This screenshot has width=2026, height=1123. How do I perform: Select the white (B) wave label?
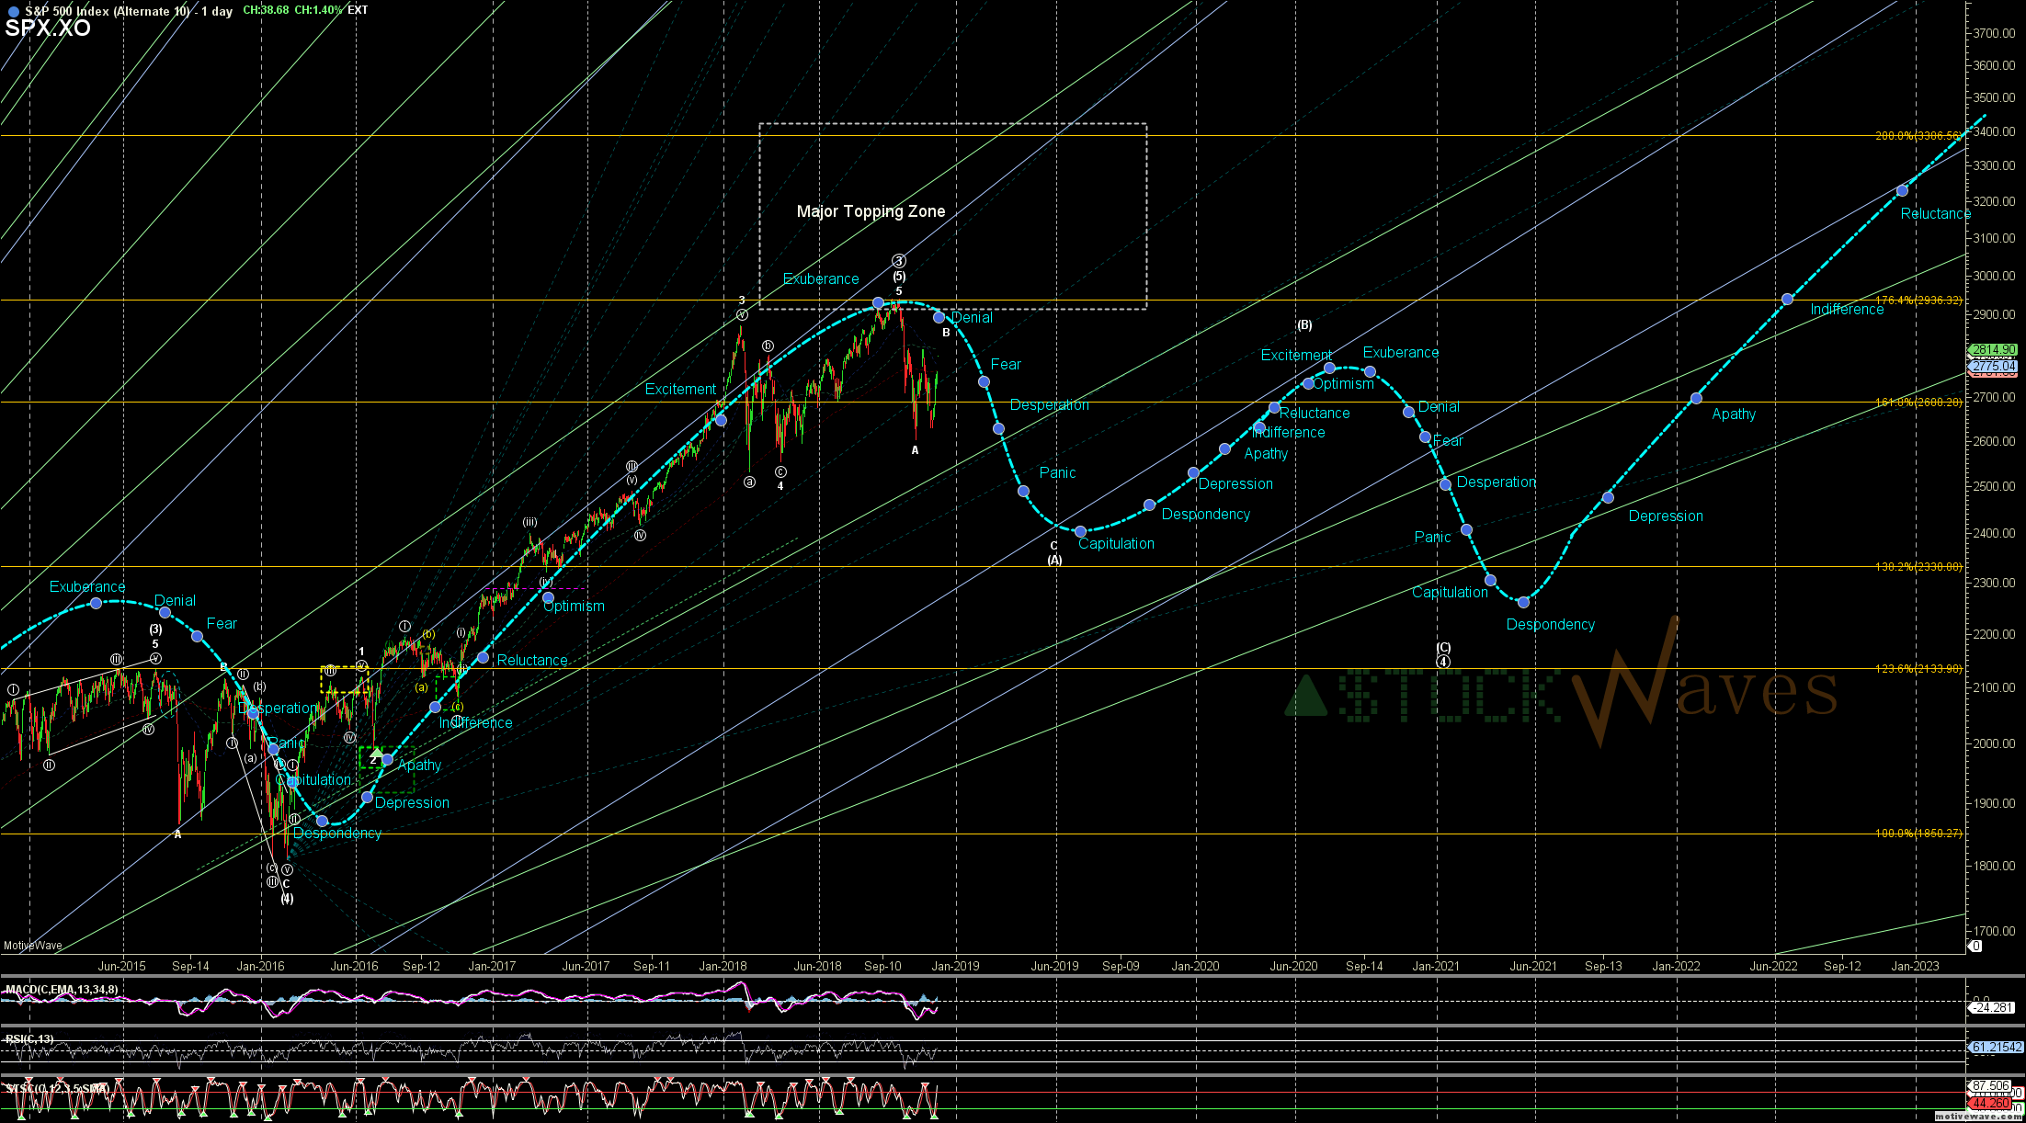tap(1304, 324)
